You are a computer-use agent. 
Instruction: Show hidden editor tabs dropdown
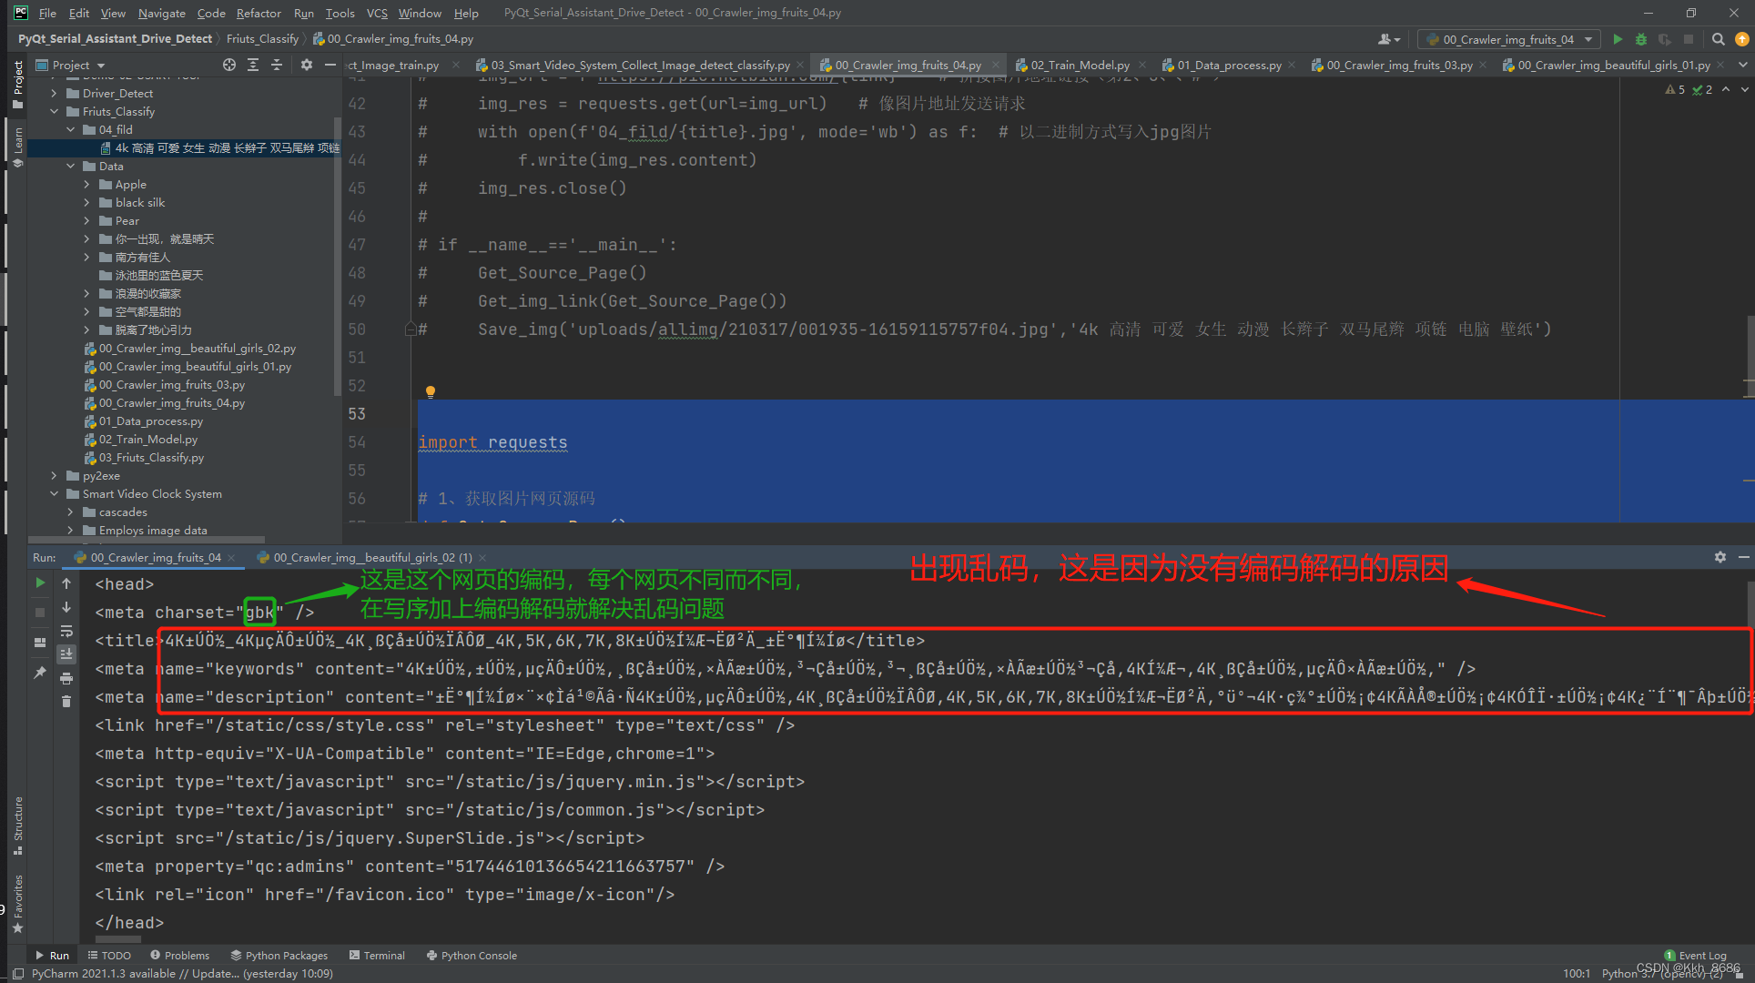click(x=1742, y=65)
